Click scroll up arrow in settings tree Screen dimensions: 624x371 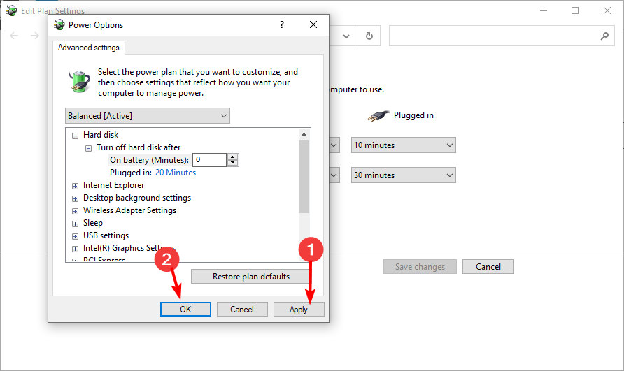[x=304, y=135]
